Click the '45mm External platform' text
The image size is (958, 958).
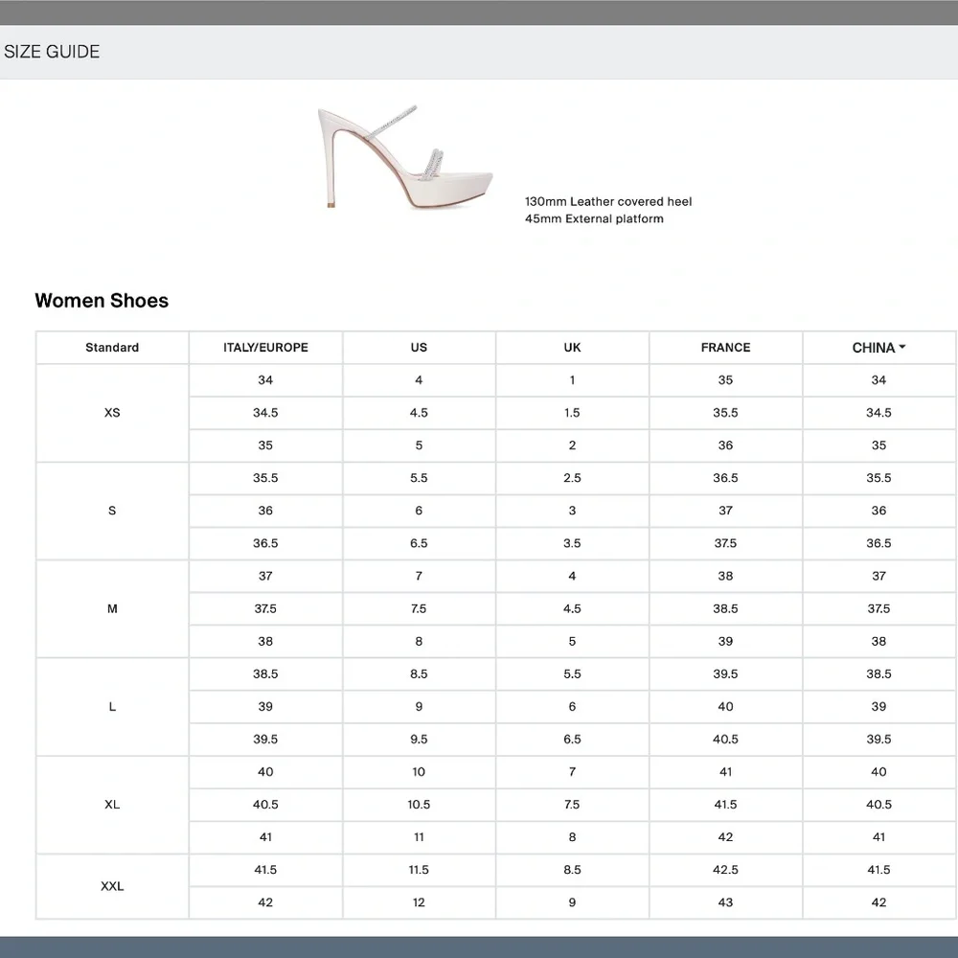pos(594,218)
